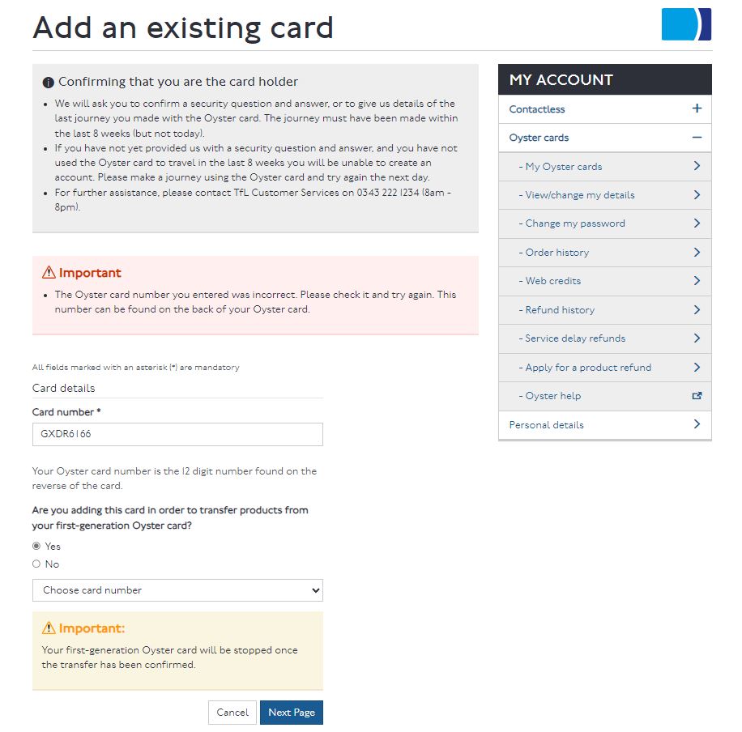Open the Choose card number dropdown
Screen dimensions: 742x732
[x=177, y=590]
